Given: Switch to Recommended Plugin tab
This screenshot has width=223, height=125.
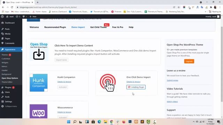Looking at the screenshot, I should [x=55, y=27].
